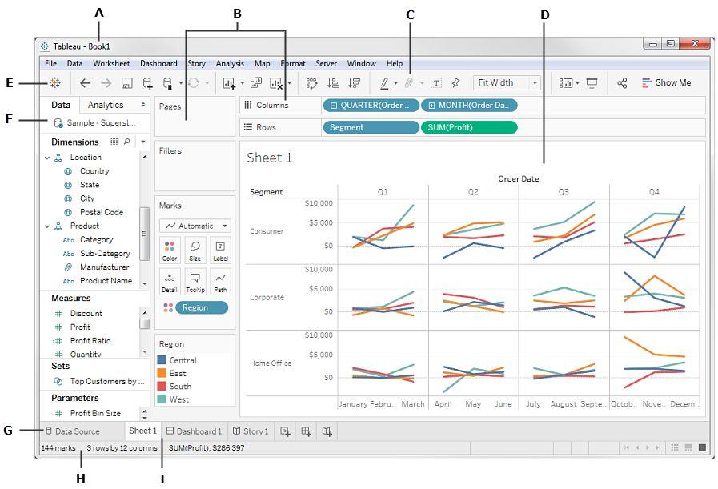Sort descending using the toolbar icon
718x489 pixels.
354,83
